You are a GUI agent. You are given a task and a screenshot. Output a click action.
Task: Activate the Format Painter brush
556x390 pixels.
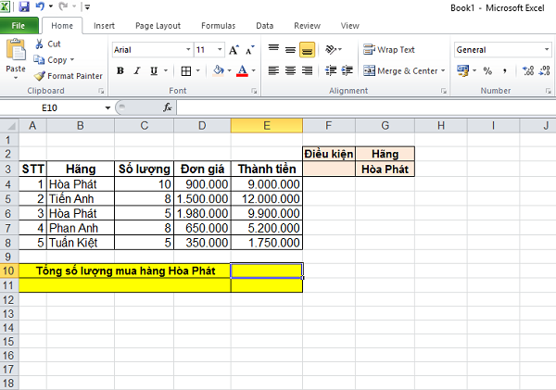pos(68,76)
